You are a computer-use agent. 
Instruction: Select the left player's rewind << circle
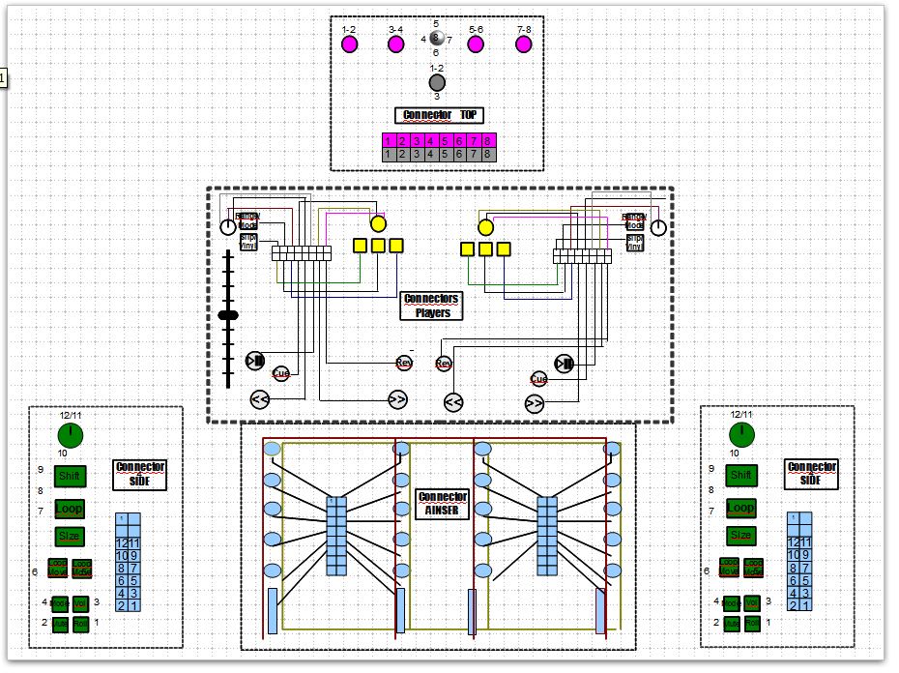tap(260, 398)
